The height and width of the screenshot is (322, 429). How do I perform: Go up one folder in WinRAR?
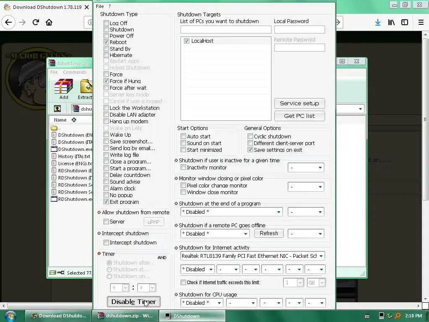pos(57,109)
